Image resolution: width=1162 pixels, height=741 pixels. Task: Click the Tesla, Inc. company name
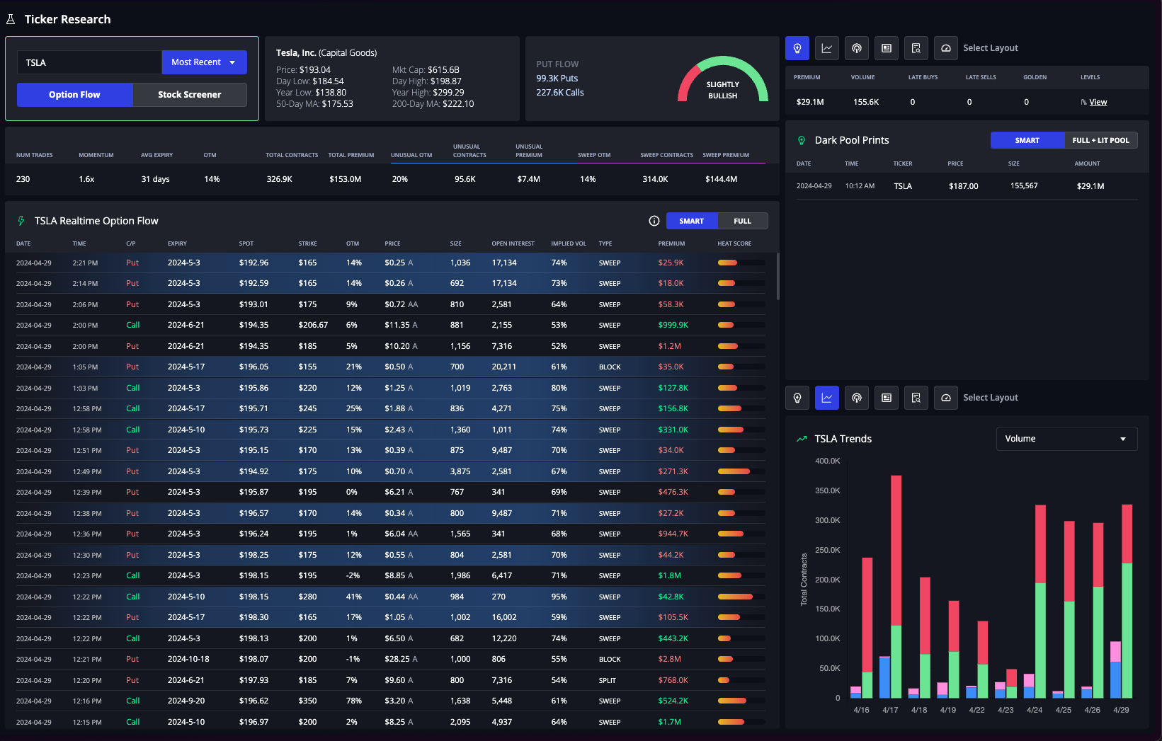[x=296, y=53]
